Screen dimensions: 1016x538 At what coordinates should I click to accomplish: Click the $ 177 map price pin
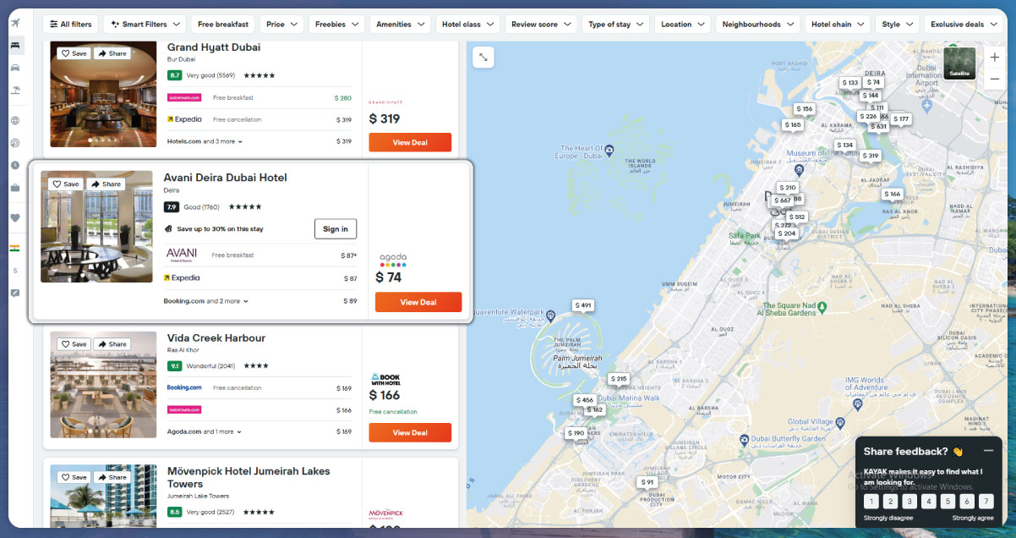901,119
